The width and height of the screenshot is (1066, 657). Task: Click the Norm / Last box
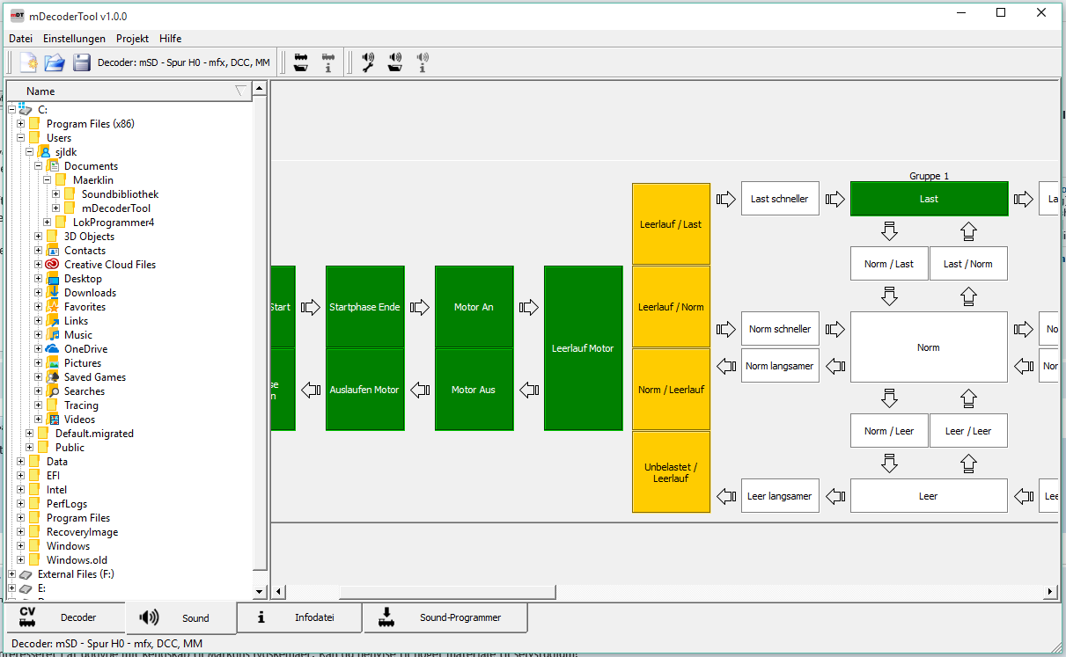point(889,264)
